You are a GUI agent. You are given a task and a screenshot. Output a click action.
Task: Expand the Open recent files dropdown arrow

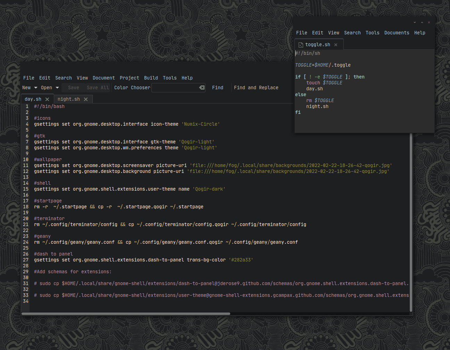click(x=57, y=88)
